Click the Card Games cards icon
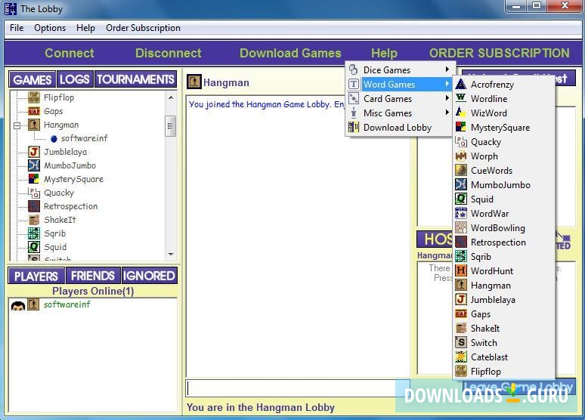This screenshot has height=420, width=585. [353, 98]
